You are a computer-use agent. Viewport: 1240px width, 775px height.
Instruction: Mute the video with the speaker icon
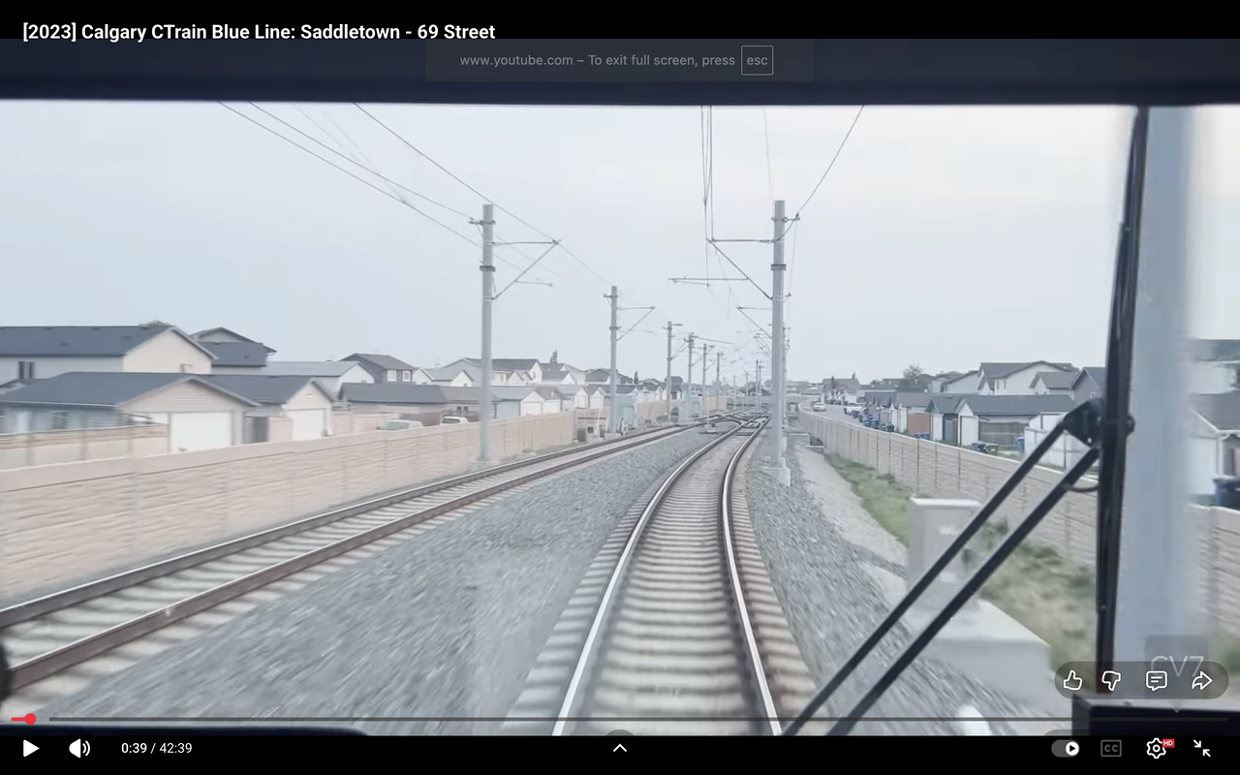[79, 748]
